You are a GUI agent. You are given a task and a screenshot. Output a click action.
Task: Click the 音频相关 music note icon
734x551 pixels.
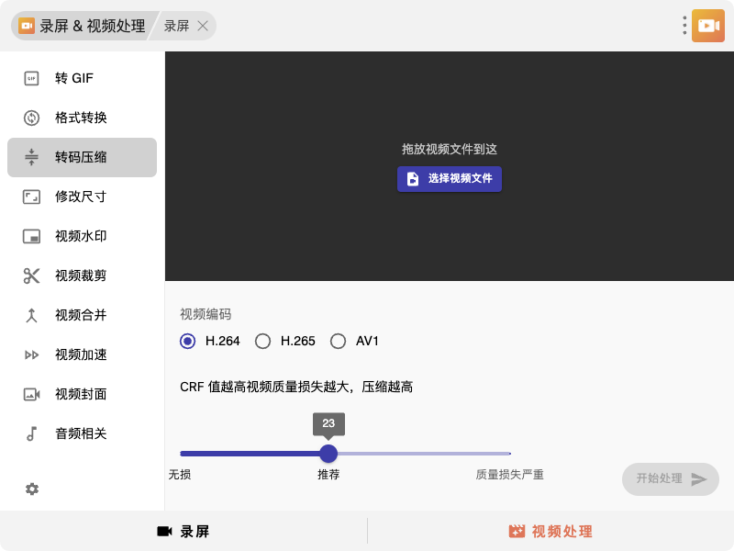point(31,433)
